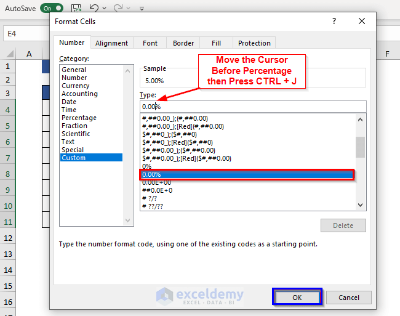
Task: Click category list scroll down arrow
Action: (128, 221)
